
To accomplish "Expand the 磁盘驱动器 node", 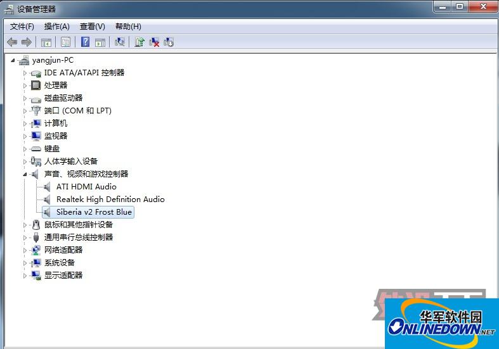I will click(x=25, y=98).
